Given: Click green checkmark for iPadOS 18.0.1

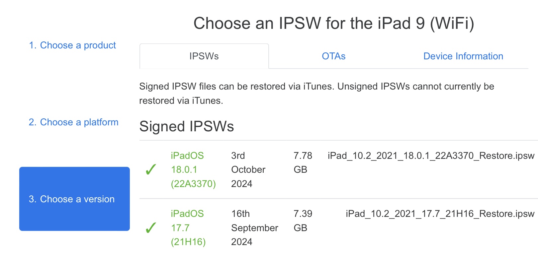Looking at the screenshot, I should 151,169.
